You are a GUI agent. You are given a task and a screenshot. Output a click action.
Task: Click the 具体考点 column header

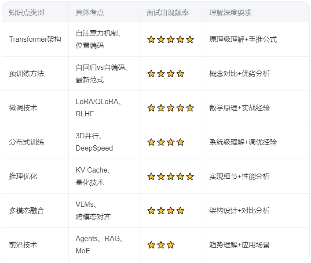tap(90, 12)
